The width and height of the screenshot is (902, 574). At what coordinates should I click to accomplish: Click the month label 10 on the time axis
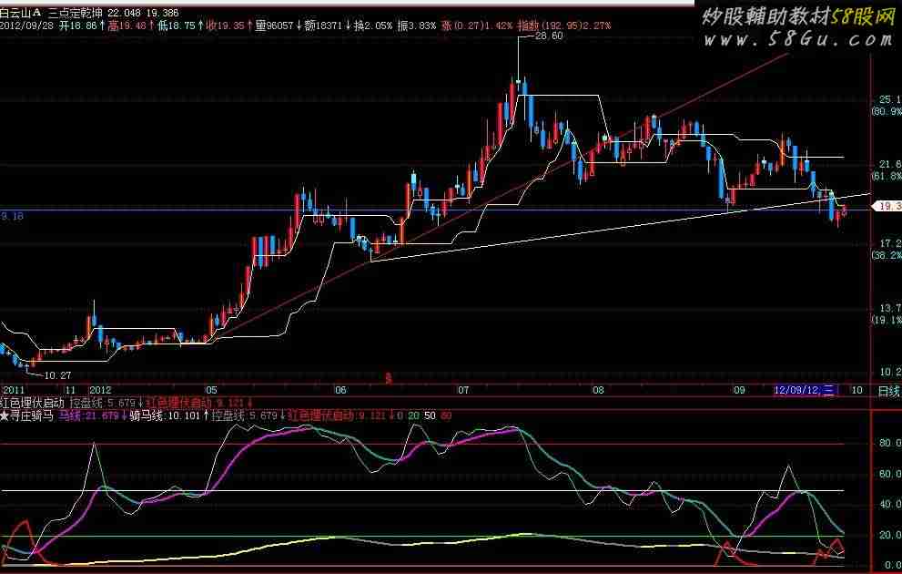pos(856,390)
